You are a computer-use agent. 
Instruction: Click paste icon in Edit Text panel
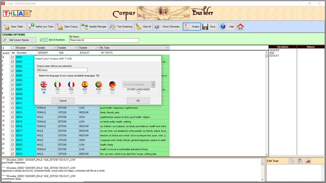pyautogui.click(x=300, y=161)
